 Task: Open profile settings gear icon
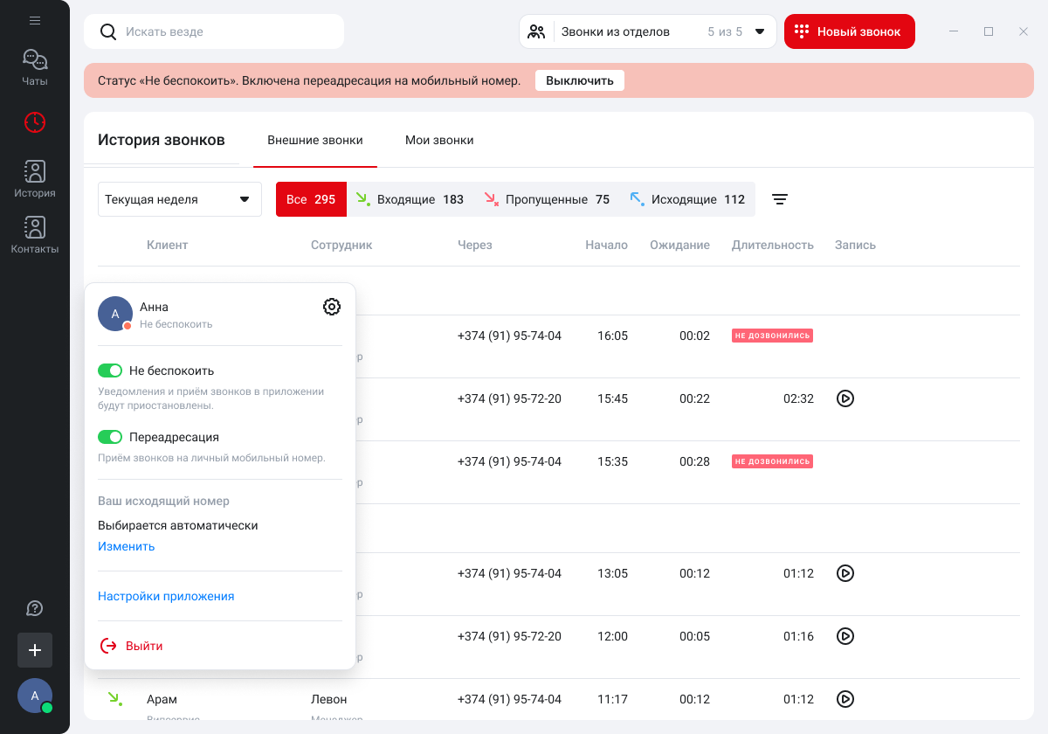click(x=332, y=307)
